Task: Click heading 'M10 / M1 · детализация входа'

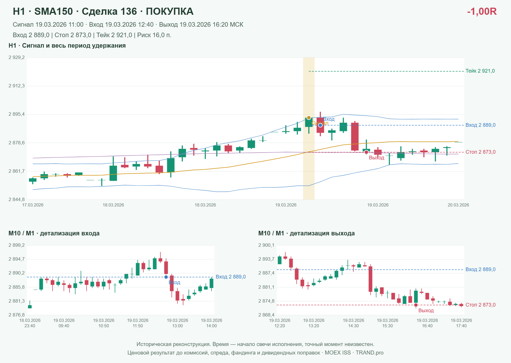Action: 54,233
